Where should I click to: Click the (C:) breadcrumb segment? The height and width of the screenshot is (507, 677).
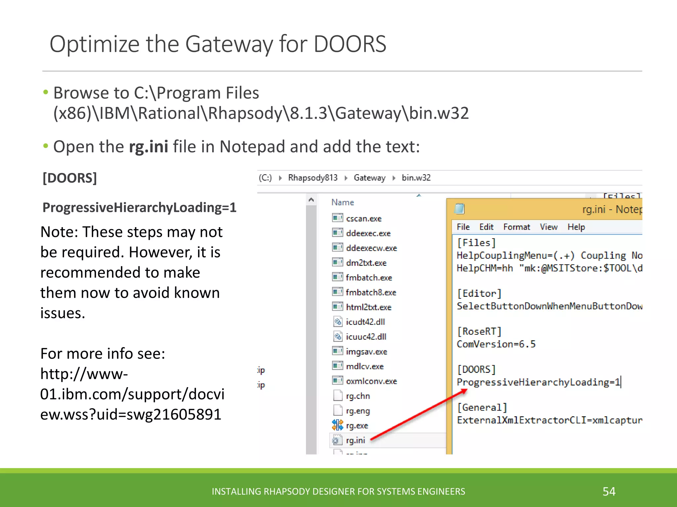[x=265, y=178]
